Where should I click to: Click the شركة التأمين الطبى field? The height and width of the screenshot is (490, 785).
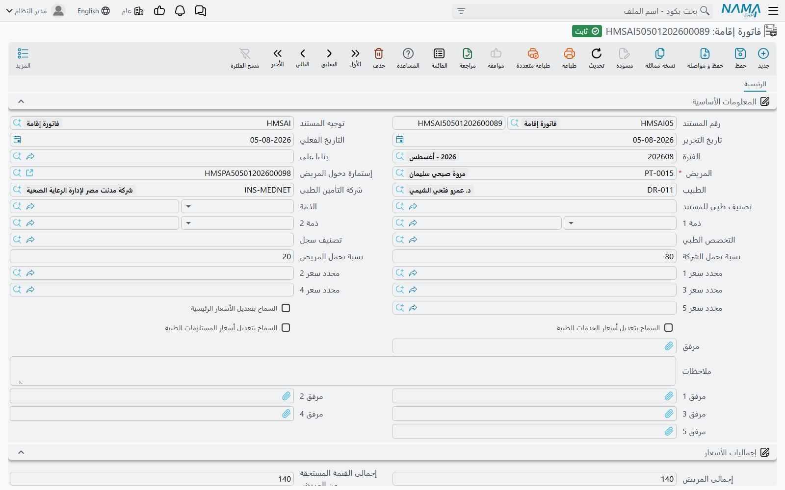pyautogui.click(x=152, y=190)
